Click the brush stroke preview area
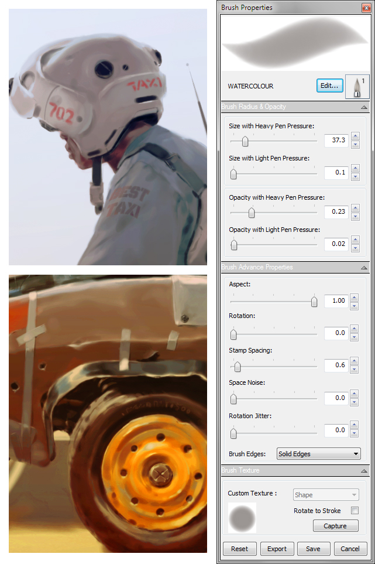Image resolution: width=375 pixels, height=564 pixels. [x=295, y=43]
